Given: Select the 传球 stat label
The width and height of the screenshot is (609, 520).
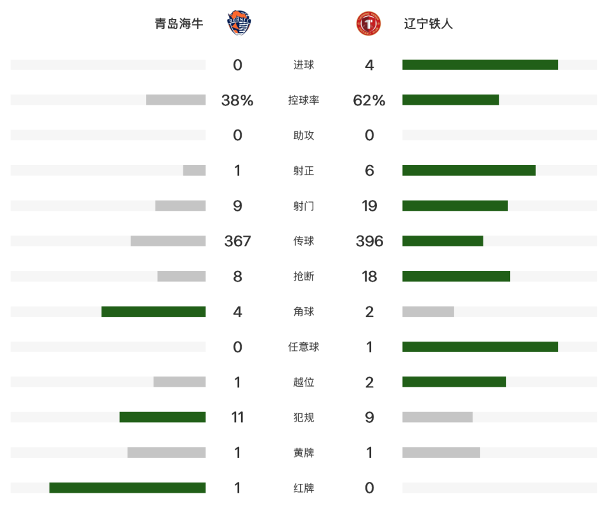Looking at the screenshot, I should 304,241.
